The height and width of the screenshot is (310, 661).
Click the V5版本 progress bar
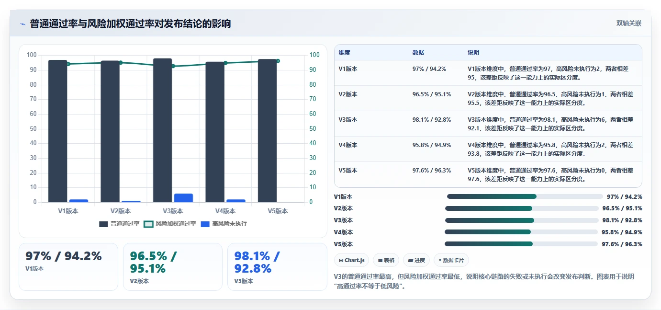click(522, 244)
